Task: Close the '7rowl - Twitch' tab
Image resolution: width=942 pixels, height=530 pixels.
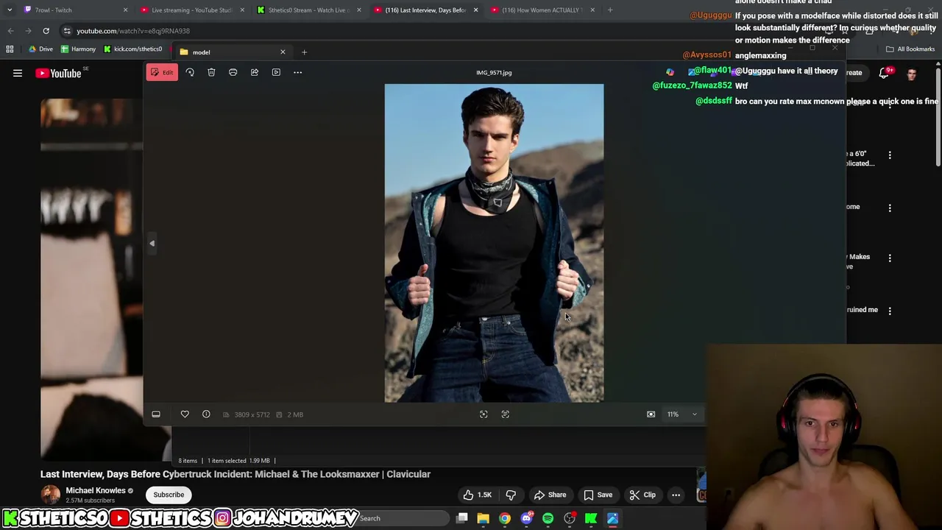Action: pos(125,10)
